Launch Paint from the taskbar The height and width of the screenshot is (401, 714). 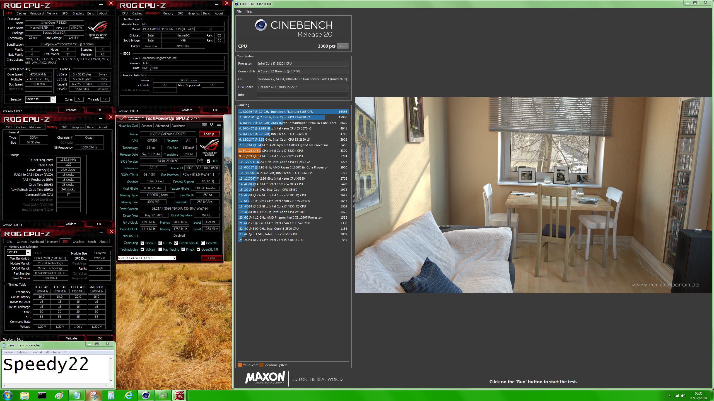pos(59,395)
